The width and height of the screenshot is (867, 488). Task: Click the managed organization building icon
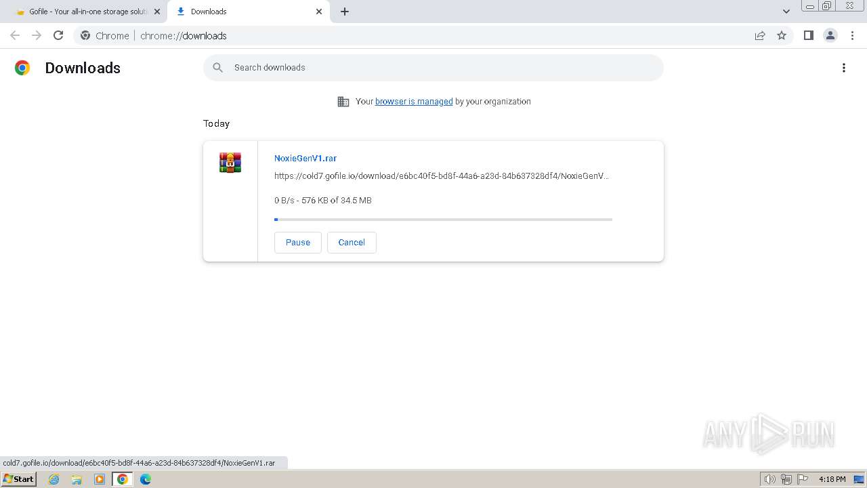pyautogui.click(x=343, y=102)
